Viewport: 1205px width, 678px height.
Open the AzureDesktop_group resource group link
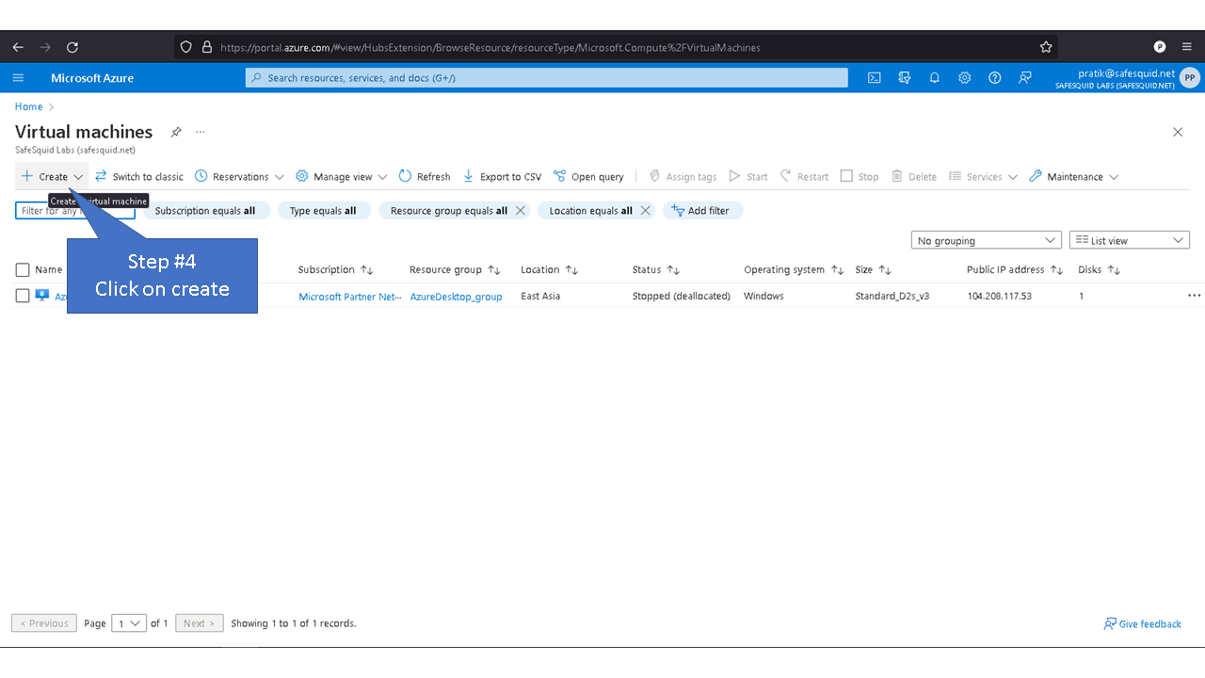456,297
